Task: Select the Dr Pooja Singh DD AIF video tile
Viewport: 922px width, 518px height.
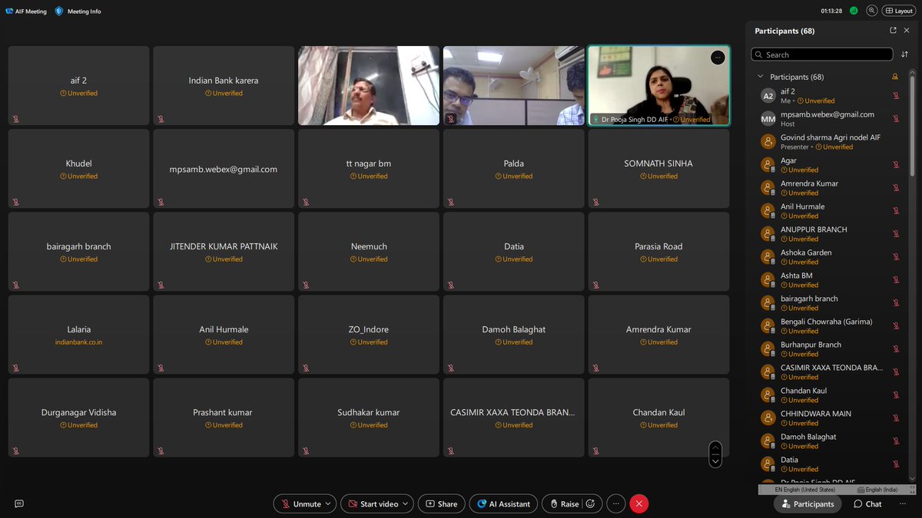Action: 658,86
